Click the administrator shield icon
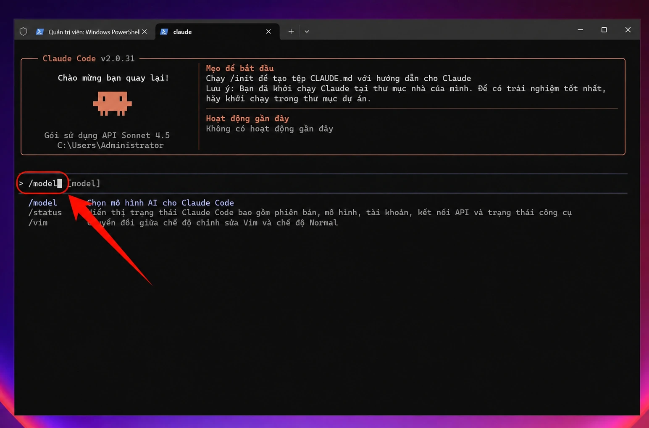Image resolution: width=649 pixels, height=428 pixels. click(x=24, y=32)
